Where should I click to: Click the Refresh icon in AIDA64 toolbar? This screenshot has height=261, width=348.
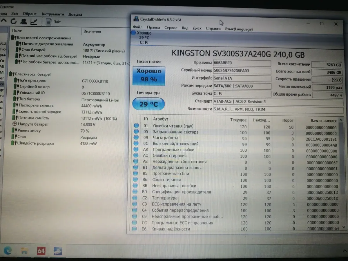[x=13, y=21]
